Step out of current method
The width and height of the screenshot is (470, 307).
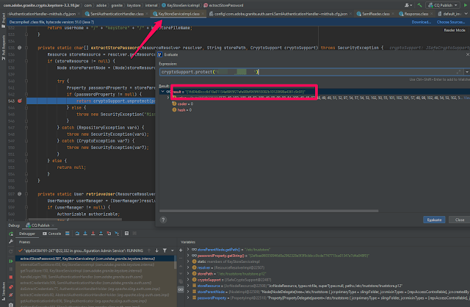(101, 234)
